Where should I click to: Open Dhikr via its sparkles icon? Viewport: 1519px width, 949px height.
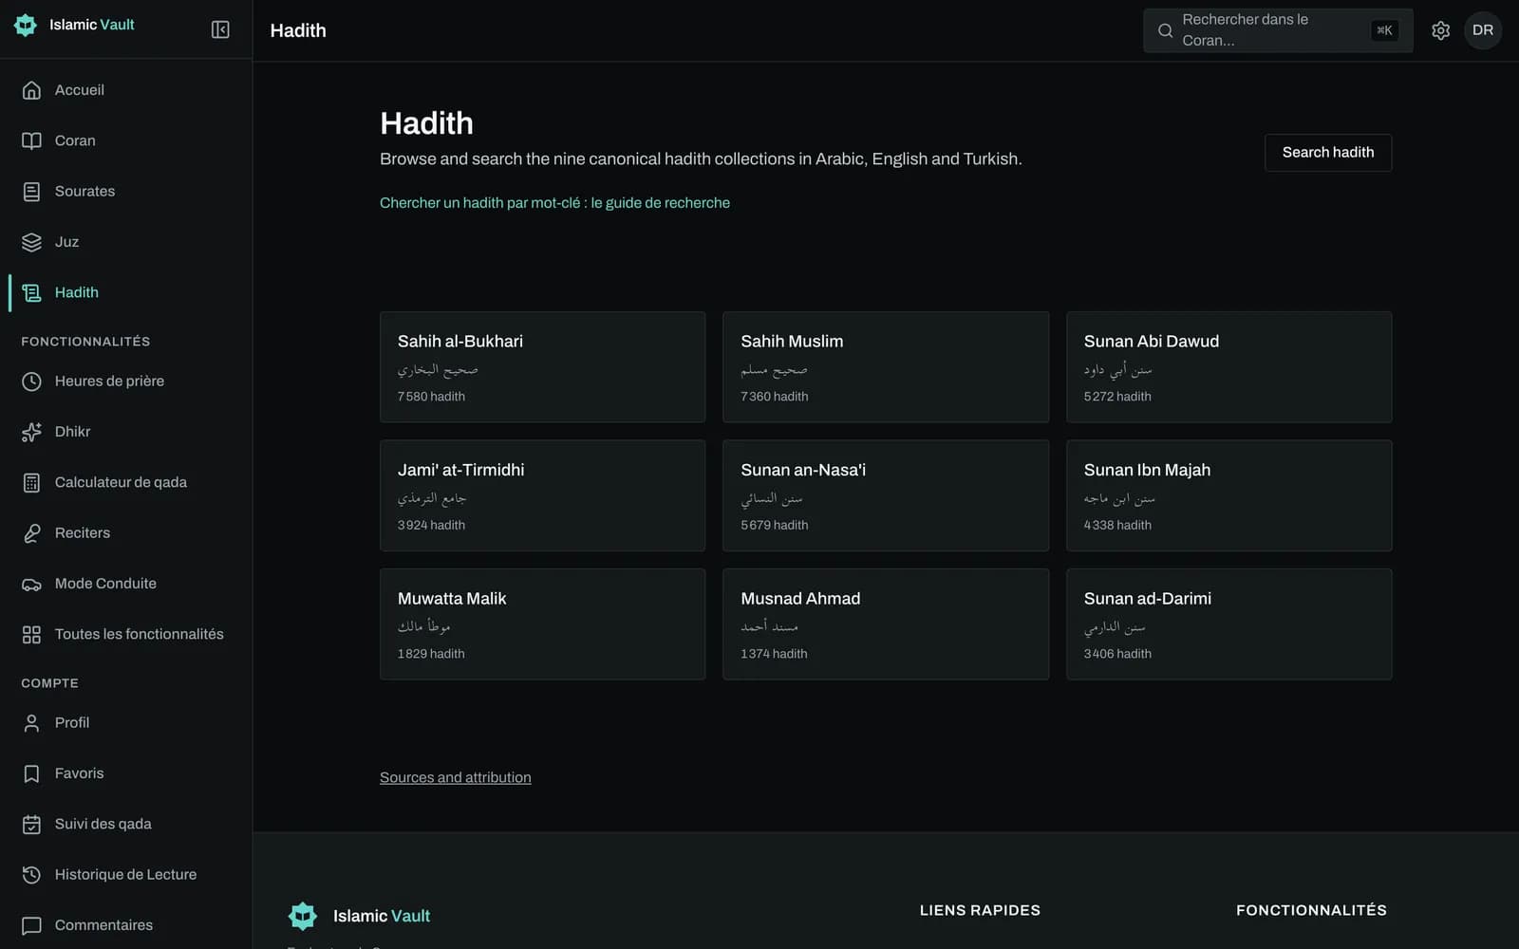[31, 432]
